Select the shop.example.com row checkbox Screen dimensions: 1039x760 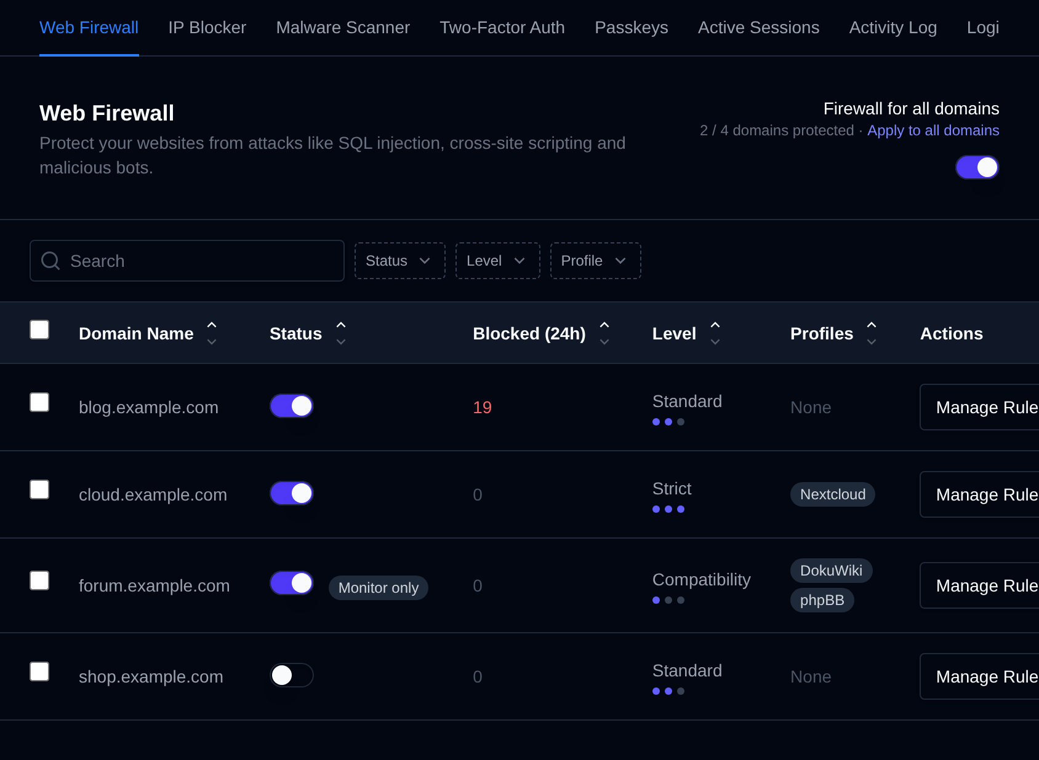click(39, 671)
